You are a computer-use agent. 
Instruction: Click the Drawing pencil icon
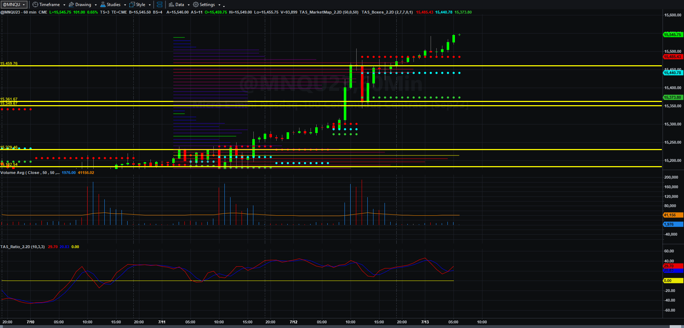click(x=71, y=5)
